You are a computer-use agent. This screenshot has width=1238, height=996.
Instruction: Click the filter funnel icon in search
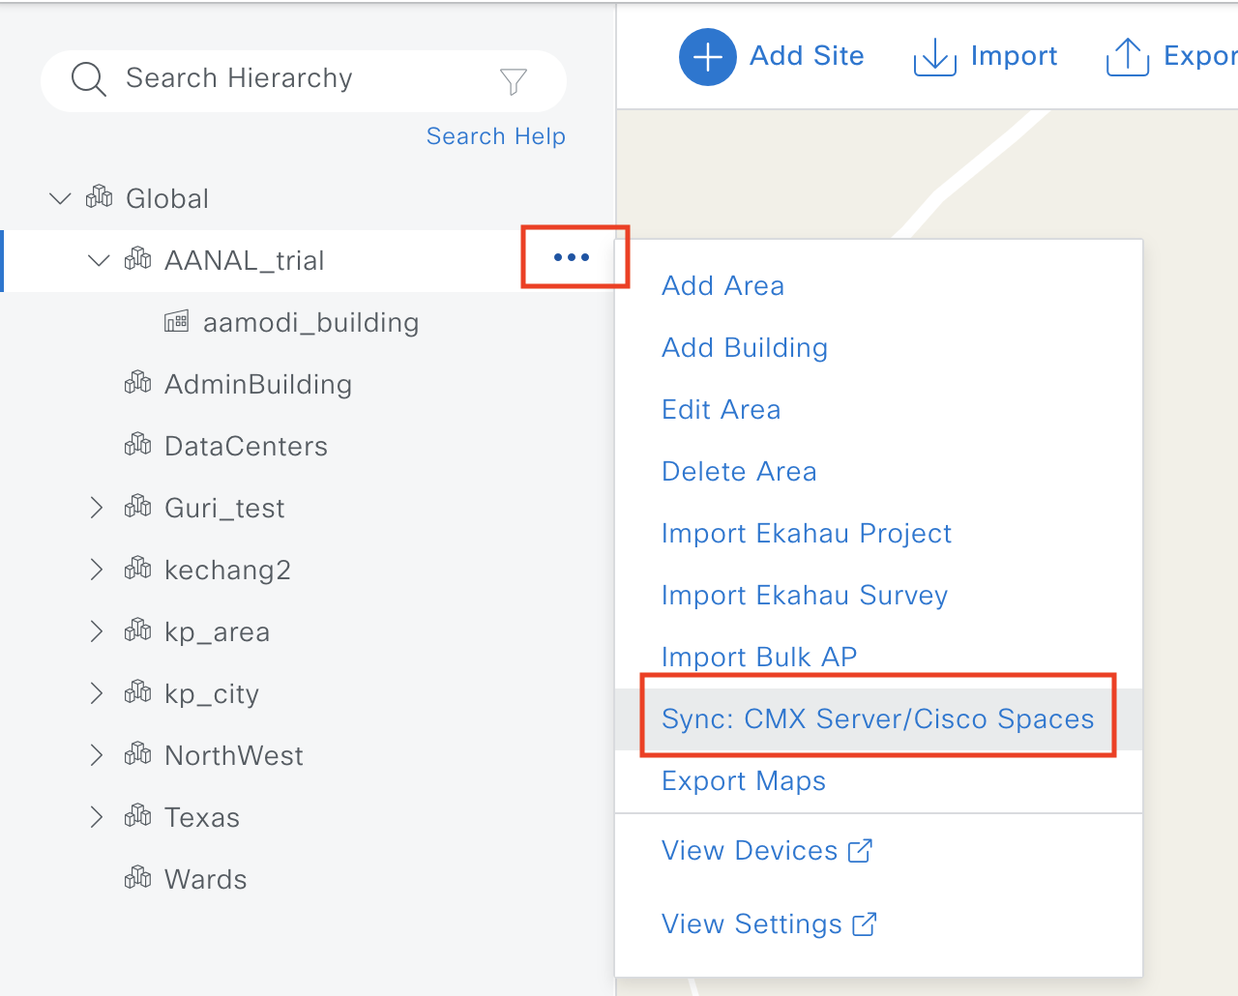coord(514,81)
